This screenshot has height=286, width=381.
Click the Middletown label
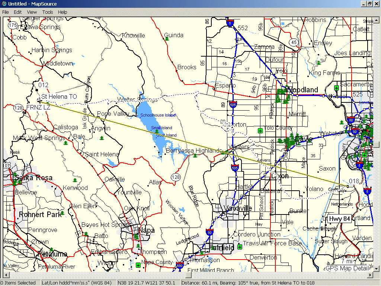coord(58,63)
